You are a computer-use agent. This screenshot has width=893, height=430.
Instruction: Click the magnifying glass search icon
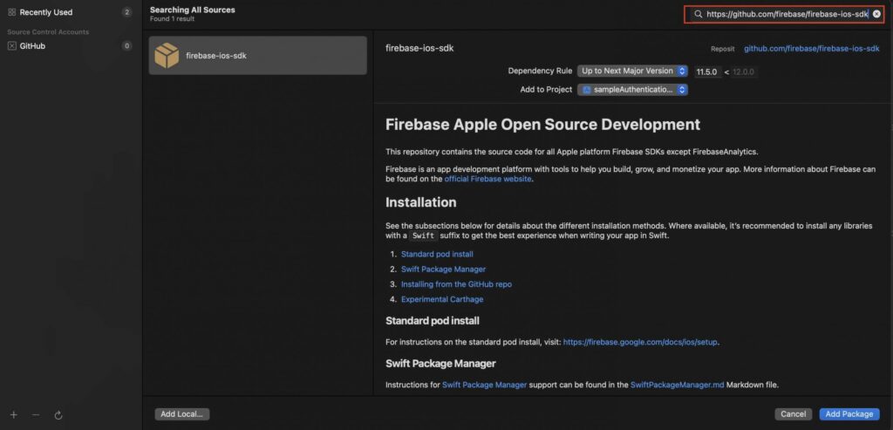click(x=698, y=14)
